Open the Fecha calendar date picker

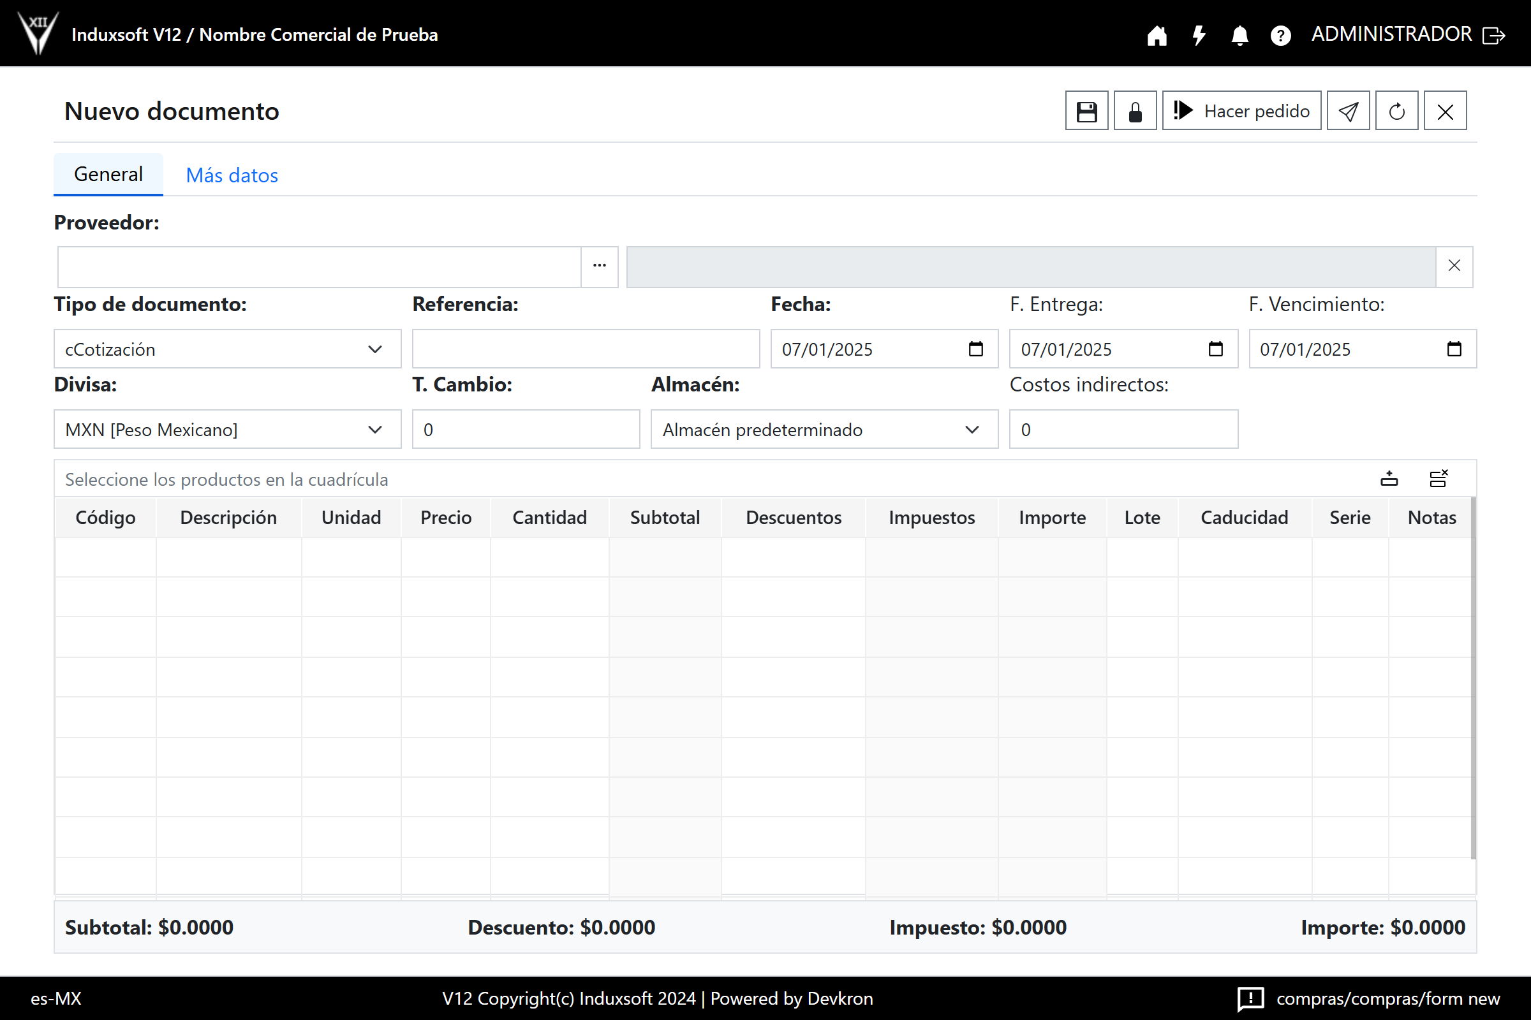(975, 349)
